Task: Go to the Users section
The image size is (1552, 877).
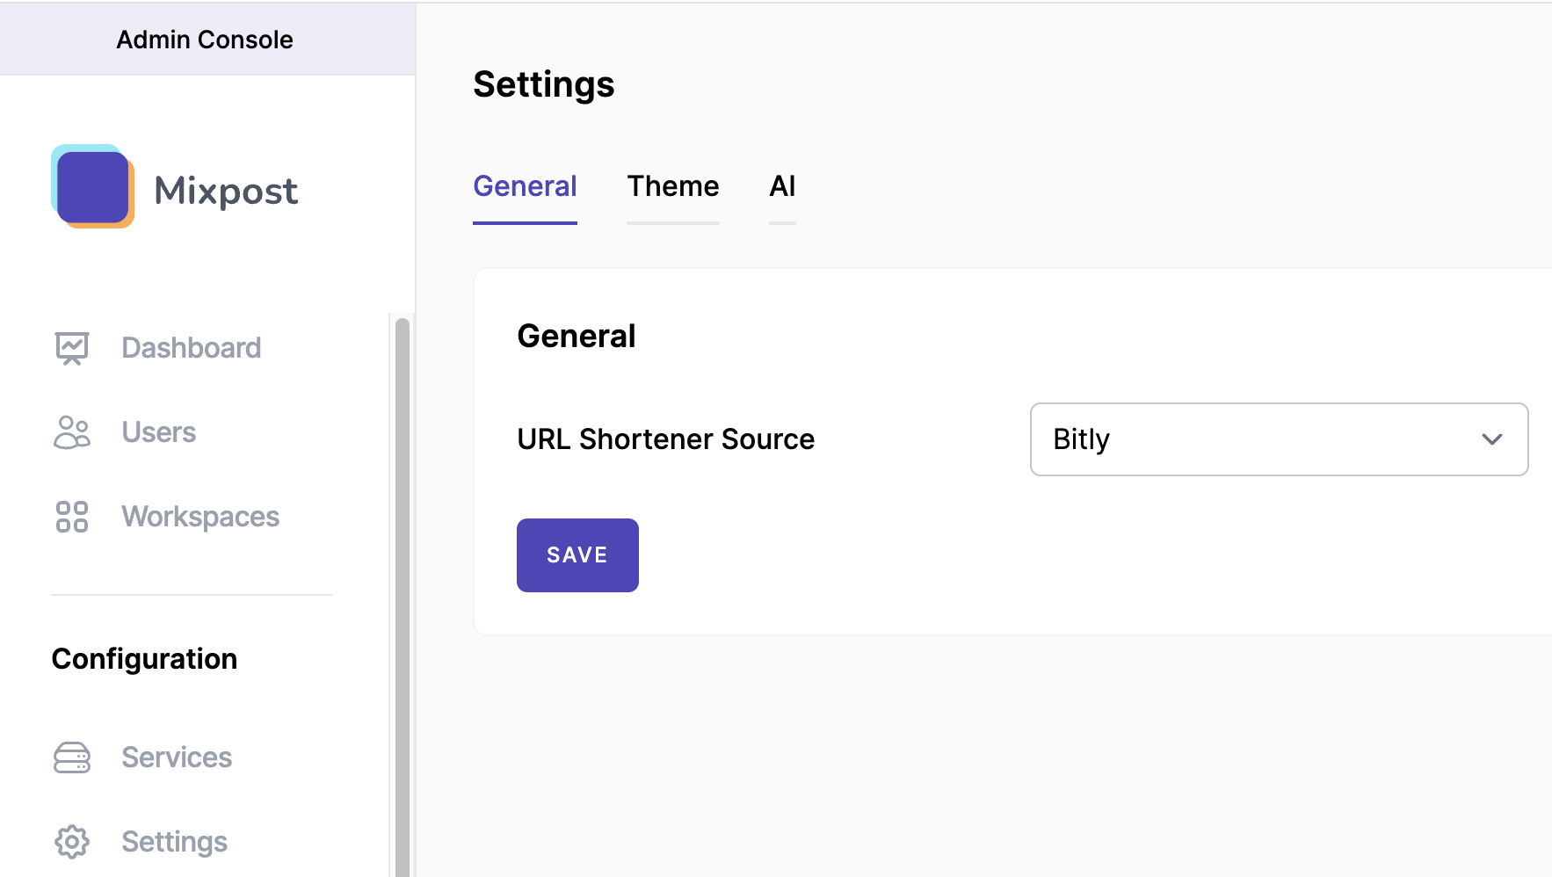Action: click(x=159, y=432)
